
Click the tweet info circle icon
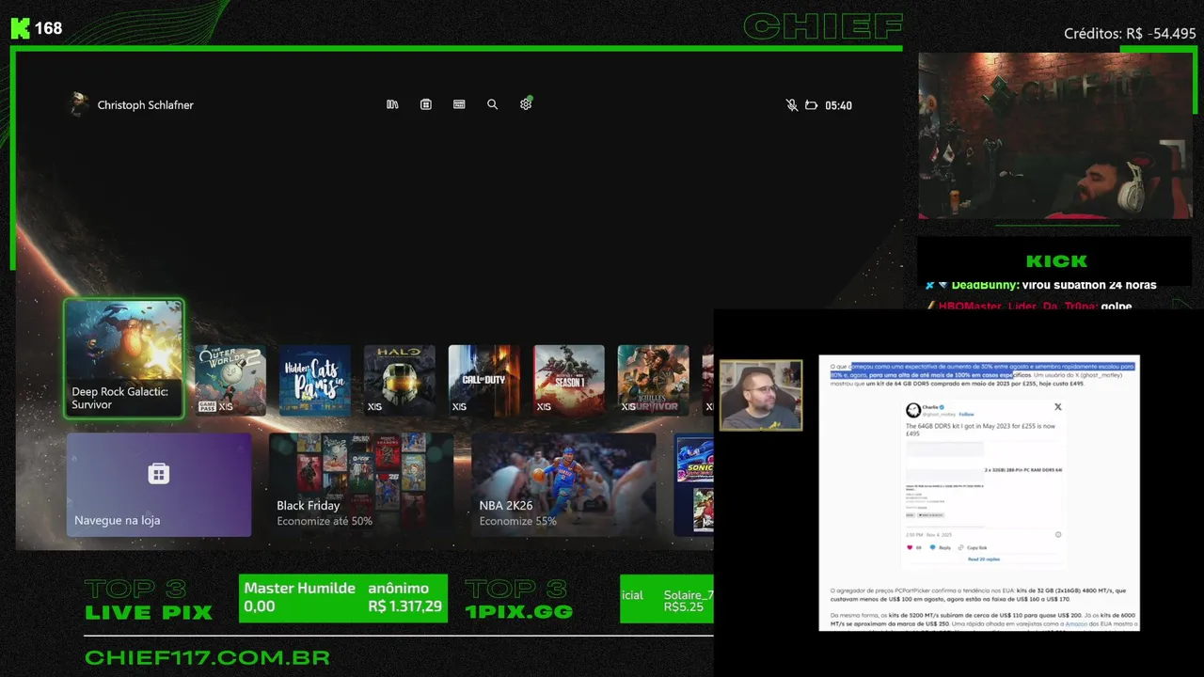click(1058, 534)
